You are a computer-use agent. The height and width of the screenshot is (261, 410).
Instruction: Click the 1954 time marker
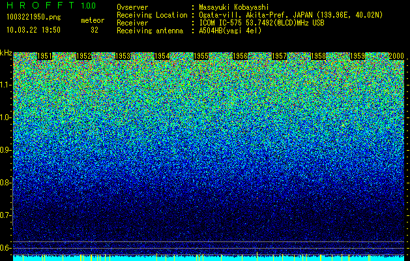[x=162, y=56]
